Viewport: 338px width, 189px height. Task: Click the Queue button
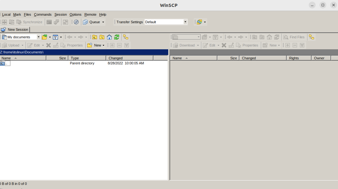[x=92, y=22]
